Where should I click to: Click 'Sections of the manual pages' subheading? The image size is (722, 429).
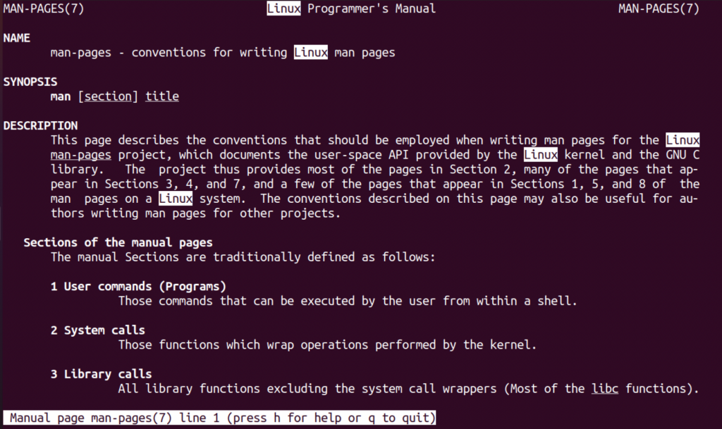(x=118, y=242)
